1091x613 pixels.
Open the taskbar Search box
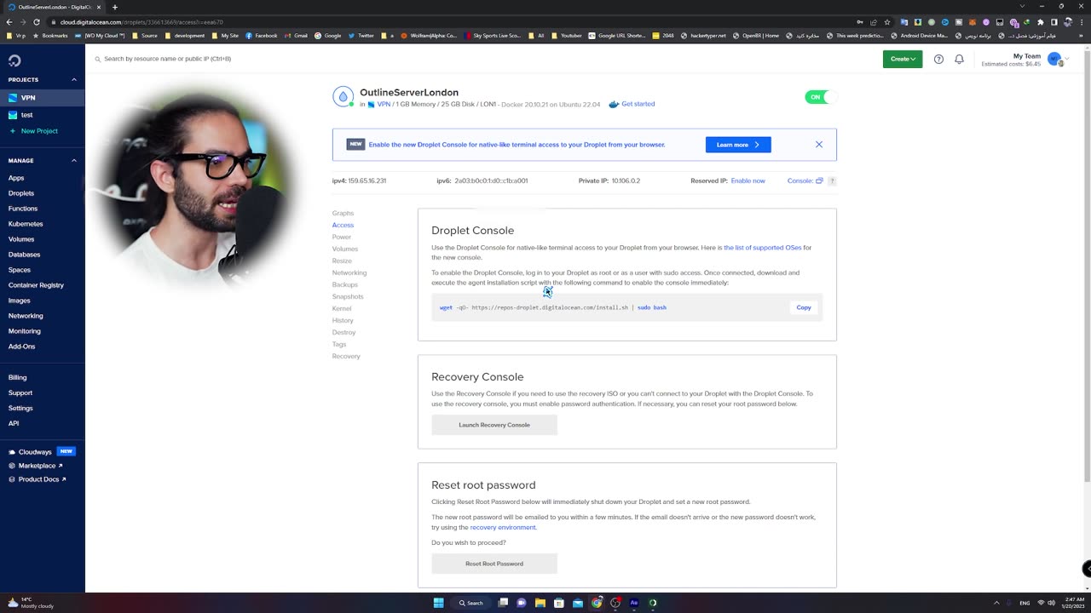[x=471, y=603]
